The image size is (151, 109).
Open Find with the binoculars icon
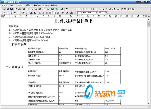24,9
